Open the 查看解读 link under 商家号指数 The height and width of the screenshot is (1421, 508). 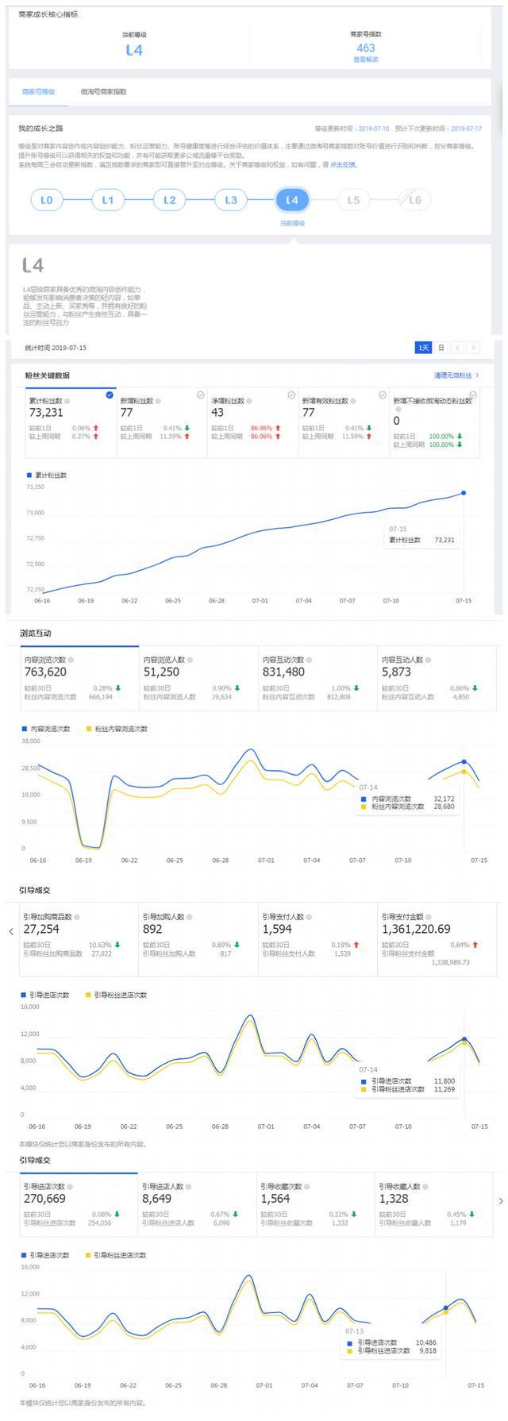366,60
